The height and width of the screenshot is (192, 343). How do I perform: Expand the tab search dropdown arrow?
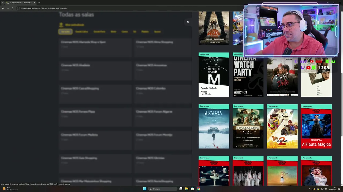point(3,3)
